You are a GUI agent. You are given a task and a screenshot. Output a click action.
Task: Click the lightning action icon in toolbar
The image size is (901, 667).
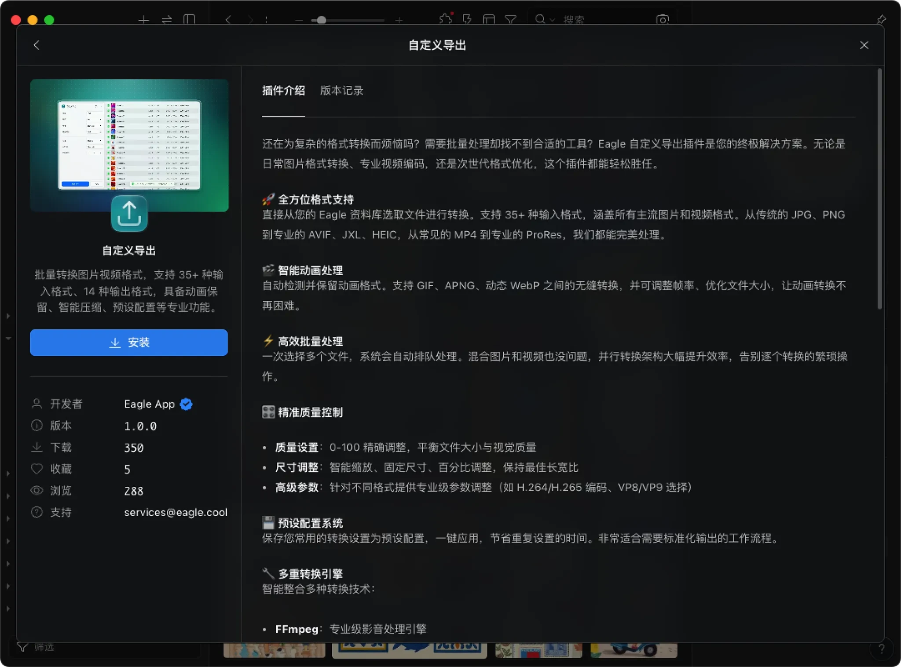tap(467, 19)
